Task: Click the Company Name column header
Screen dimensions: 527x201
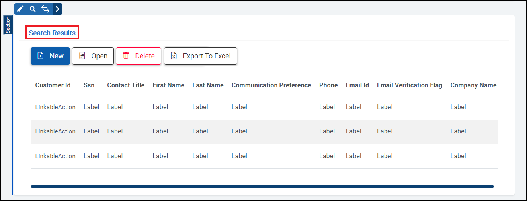Action: click(x=473, y=85)
